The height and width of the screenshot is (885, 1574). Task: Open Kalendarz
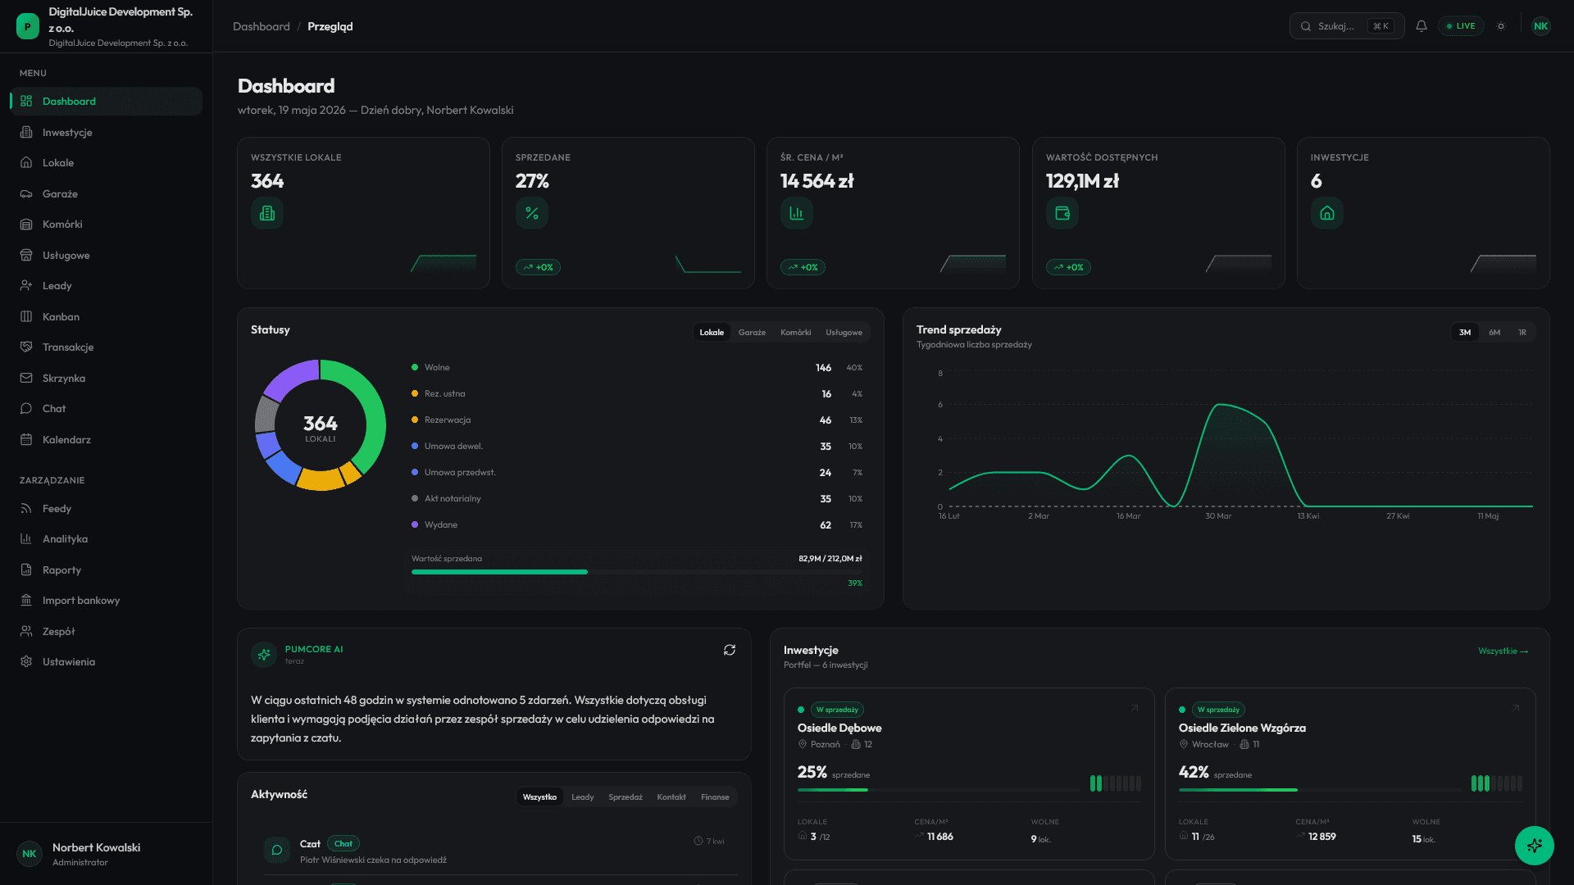click(x=106, y=439)
